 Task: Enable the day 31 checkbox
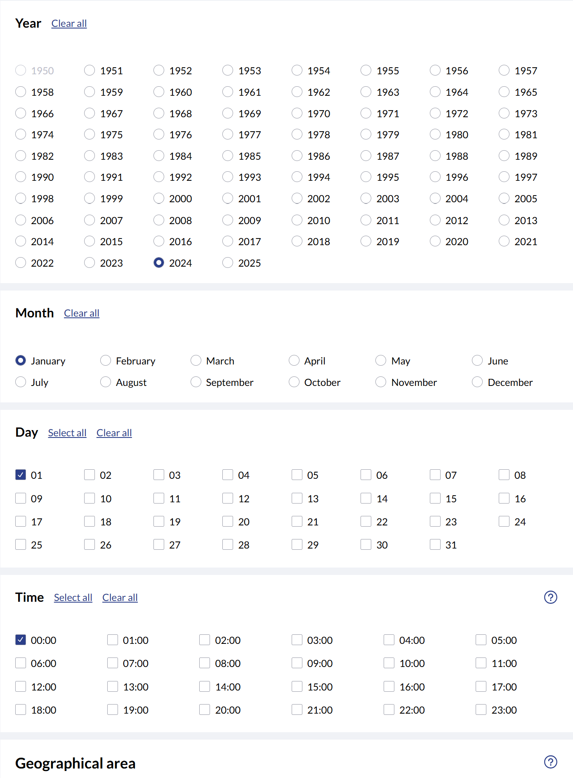tap(435, 545)
